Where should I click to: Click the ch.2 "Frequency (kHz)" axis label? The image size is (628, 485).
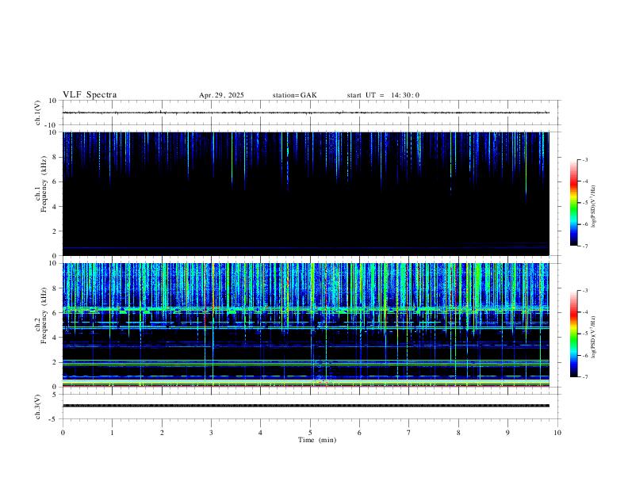coord(44,315)
